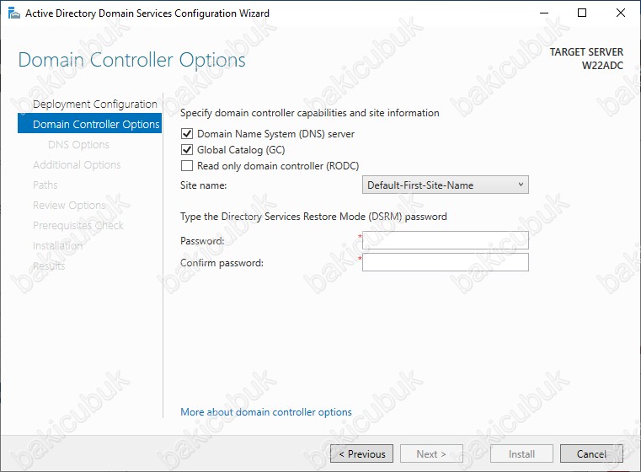Click 'Specify domain controller capabilities and site information' text
641x472 pixels.
pyautogui.click(x=310, y=113)
